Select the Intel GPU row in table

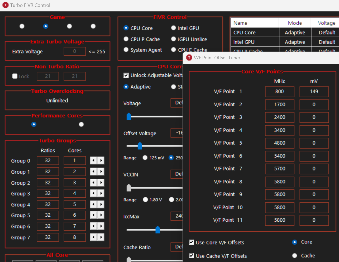pos(285,42)
